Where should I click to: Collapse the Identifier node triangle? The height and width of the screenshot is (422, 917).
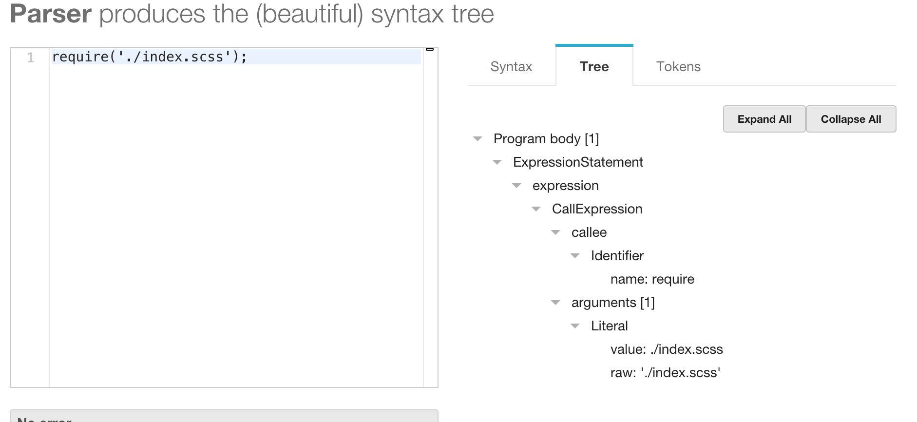pyautogui.click(x=575, y=256)
